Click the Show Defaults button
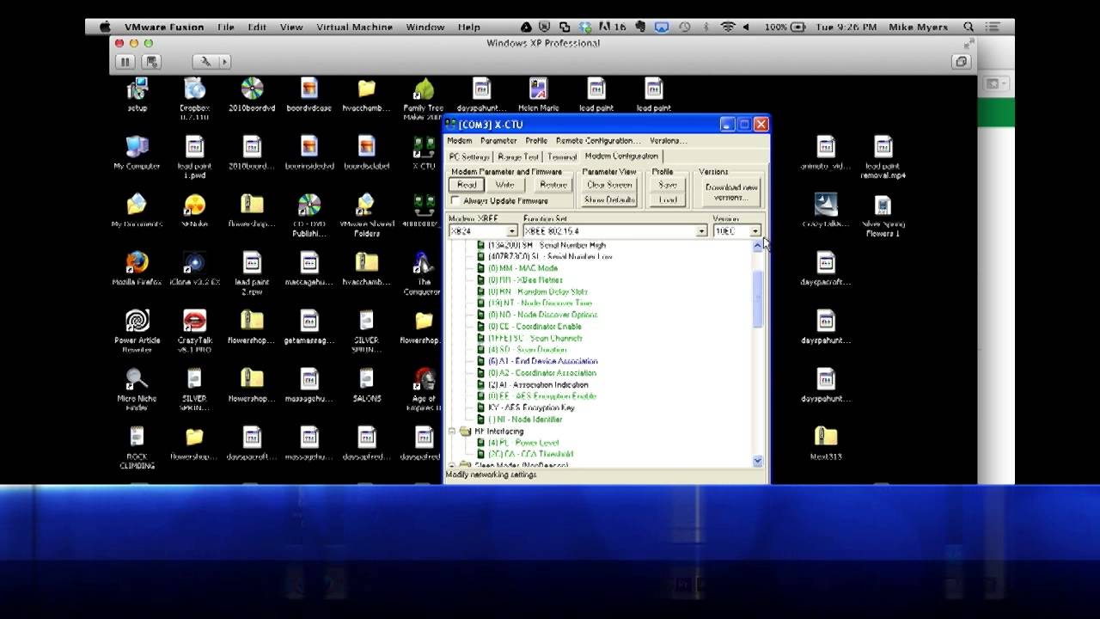 pyautogui.click(x=609, y=200)
